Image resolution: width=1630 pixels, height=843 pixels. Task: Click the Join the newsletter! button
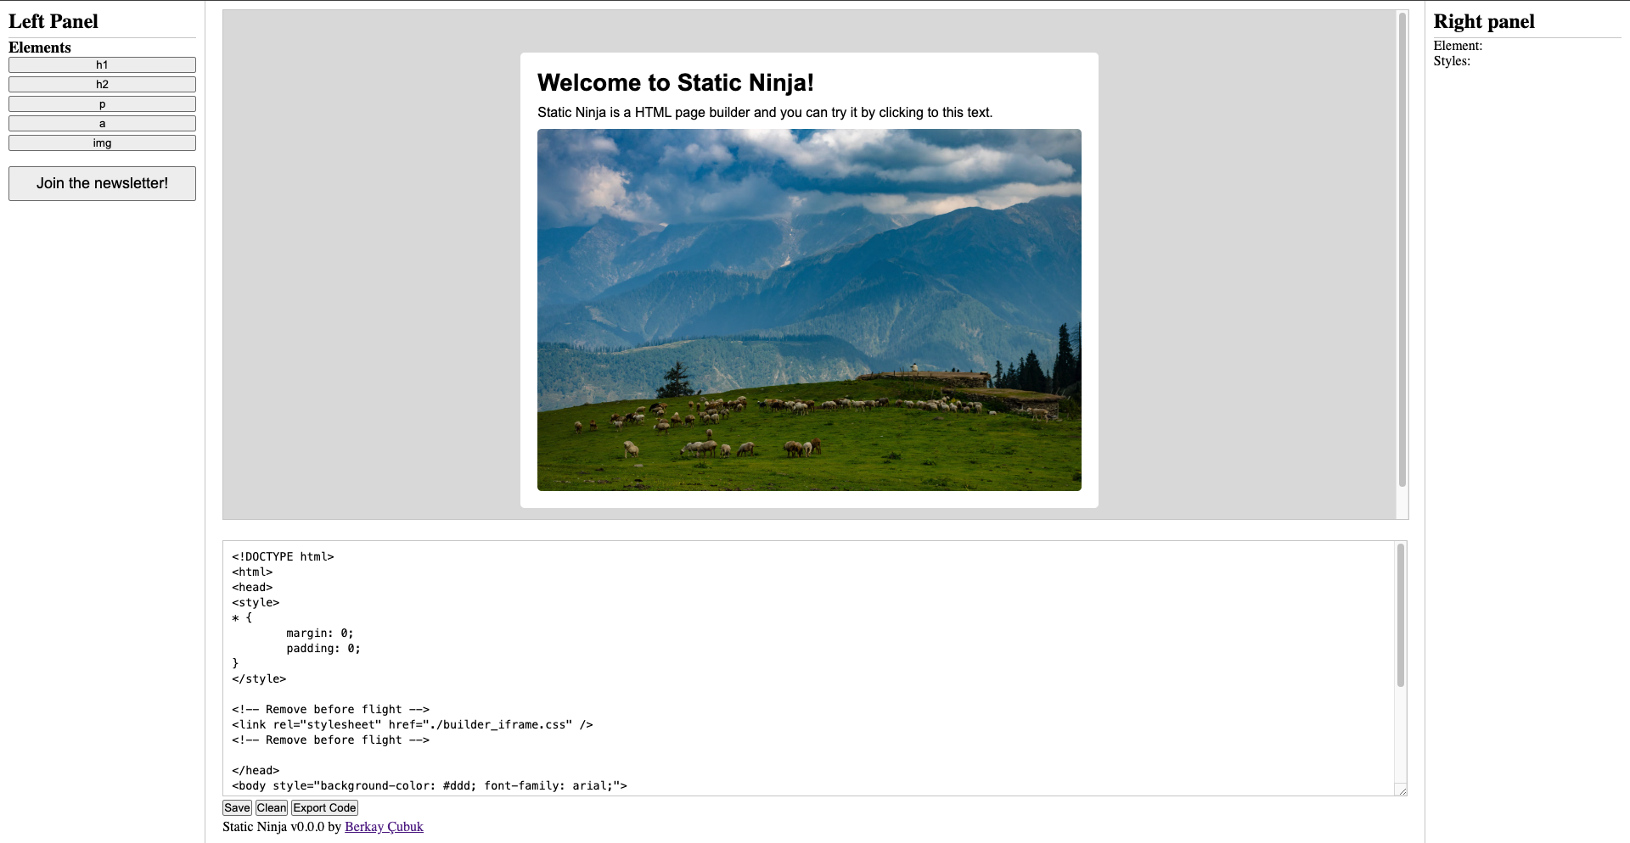click(x=102, y=183)
